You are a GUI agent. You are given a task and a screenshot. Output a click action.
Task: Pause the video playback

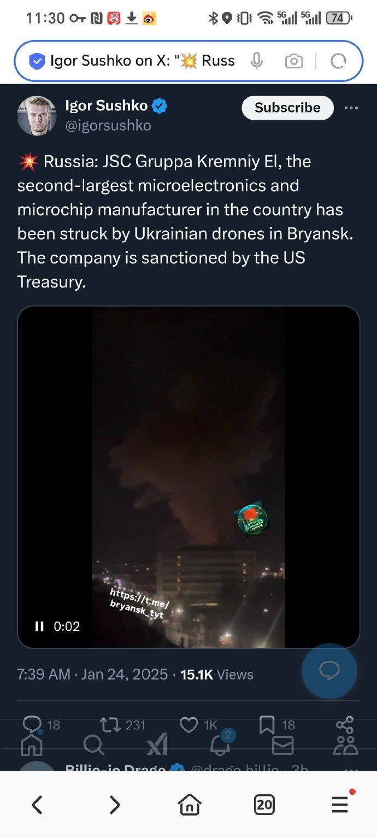tap(39, 626)
